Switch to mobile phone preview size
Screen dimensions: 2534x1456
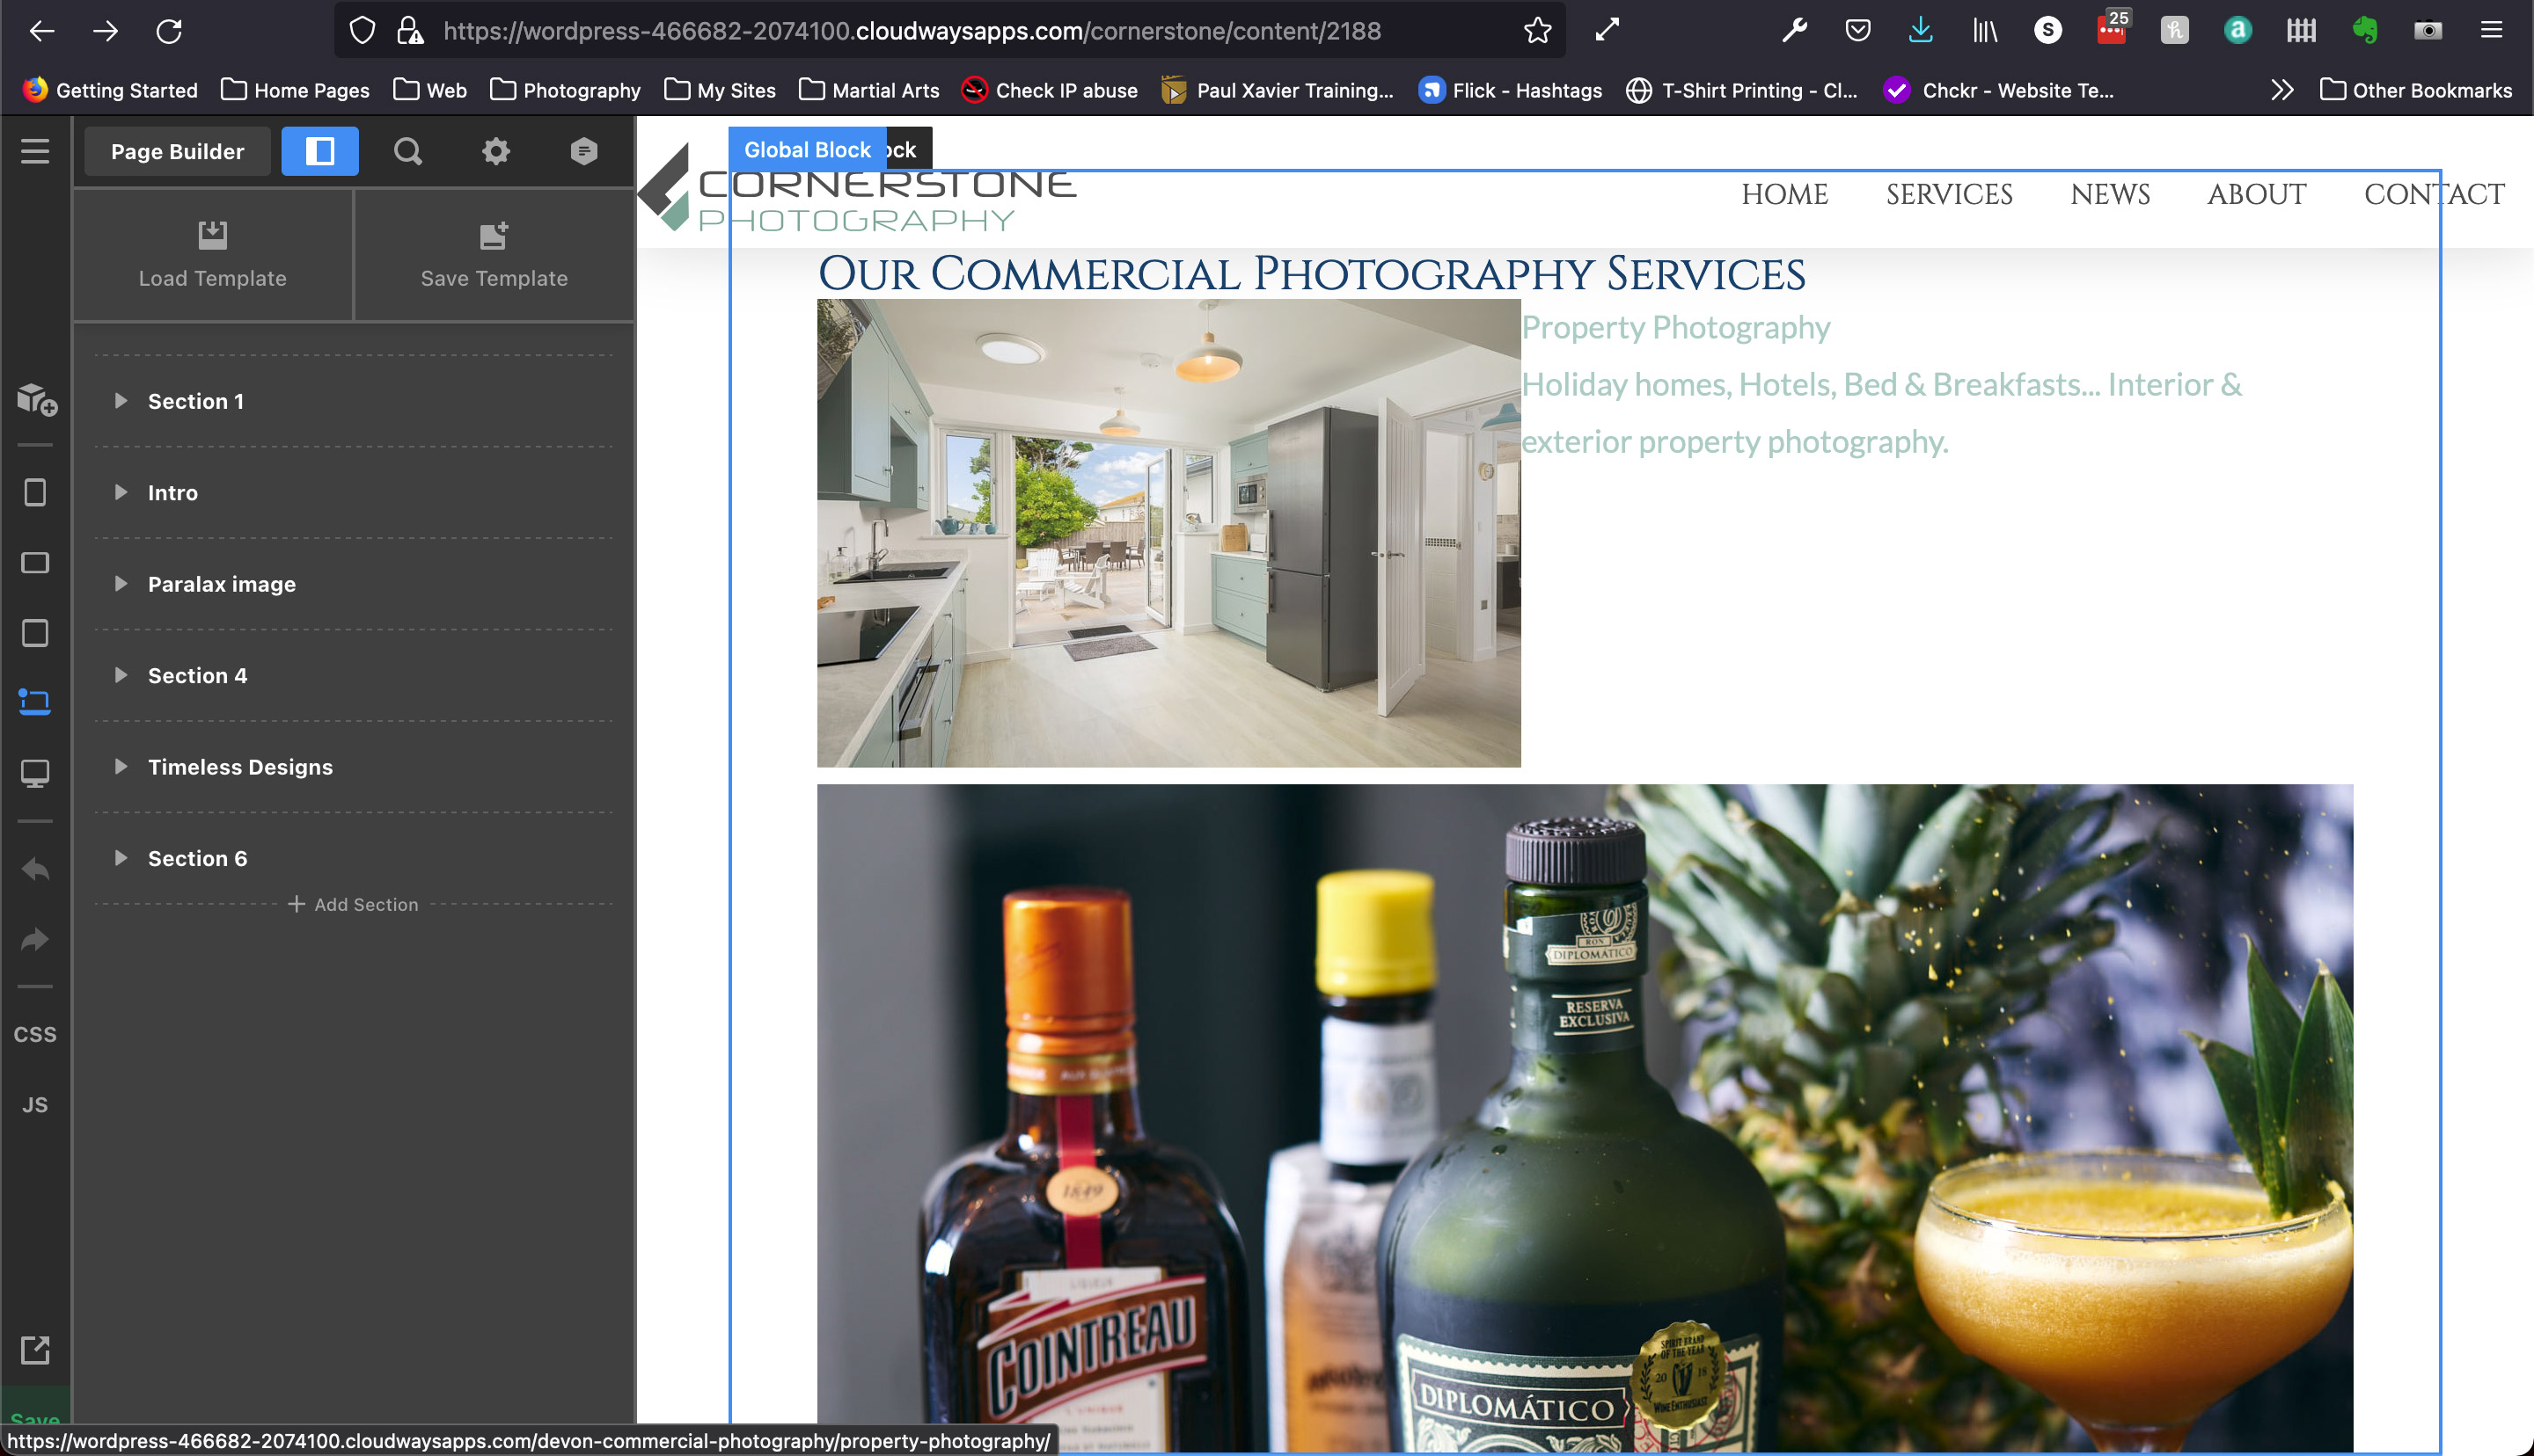coord(35,492)
